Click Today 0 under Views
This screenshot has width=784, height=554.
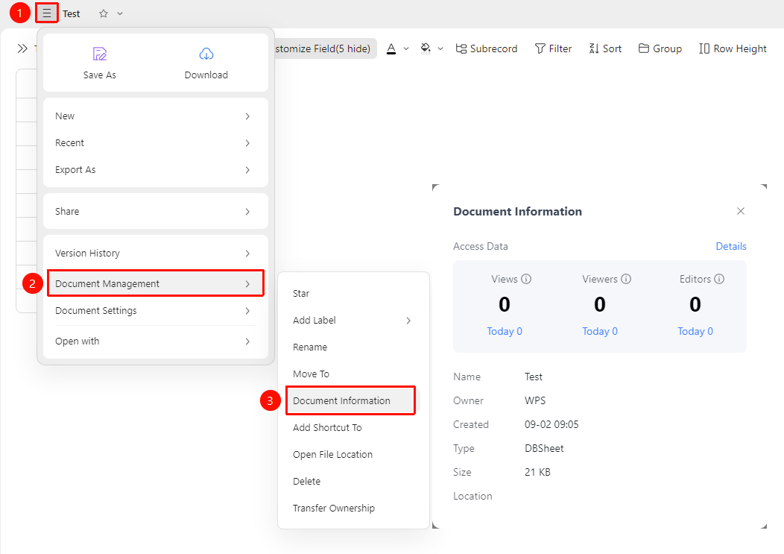[505, 331]
